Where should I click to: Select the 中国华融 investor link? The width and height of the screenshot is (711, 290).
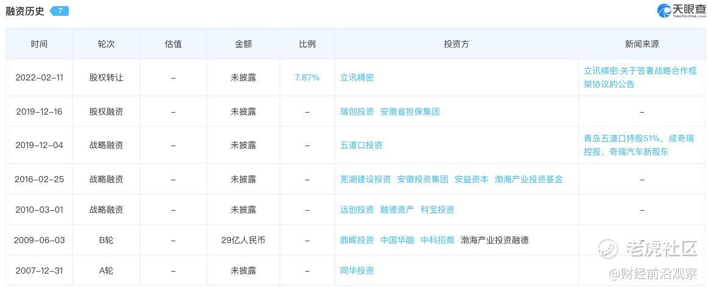click(397, 240)
